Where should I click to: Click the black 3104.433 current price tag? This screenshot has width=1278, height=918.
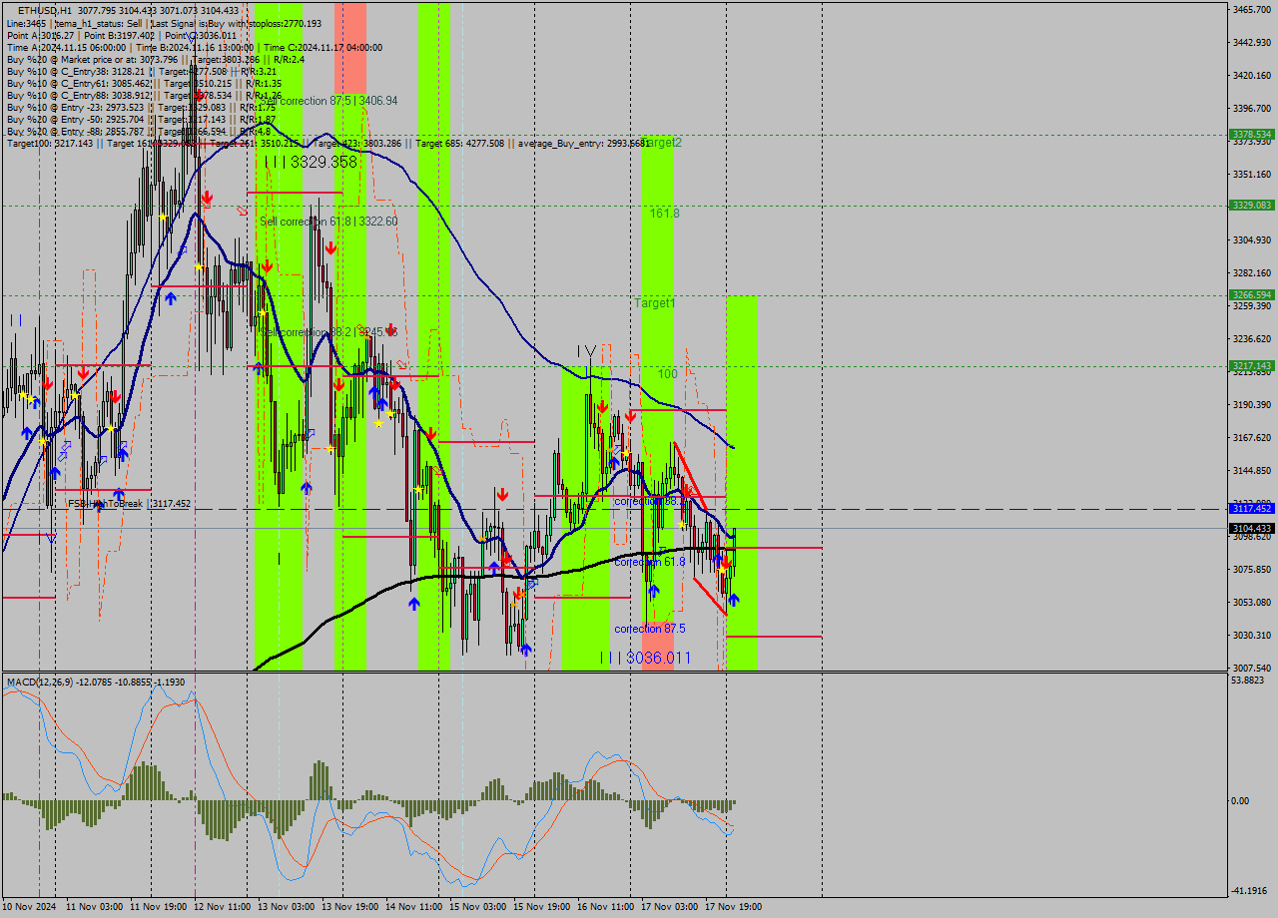(x=1251, y=528)
